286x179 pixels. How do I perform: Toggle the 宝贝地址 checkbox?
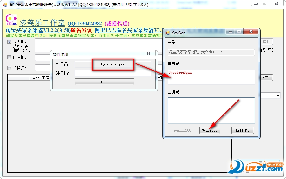pyautogui.click(x=9, y=42)
